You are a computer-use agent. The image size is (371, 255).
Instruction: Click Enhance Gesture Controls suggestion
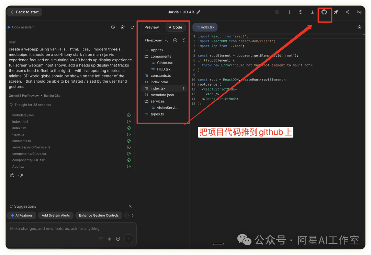tap(99, 215)
